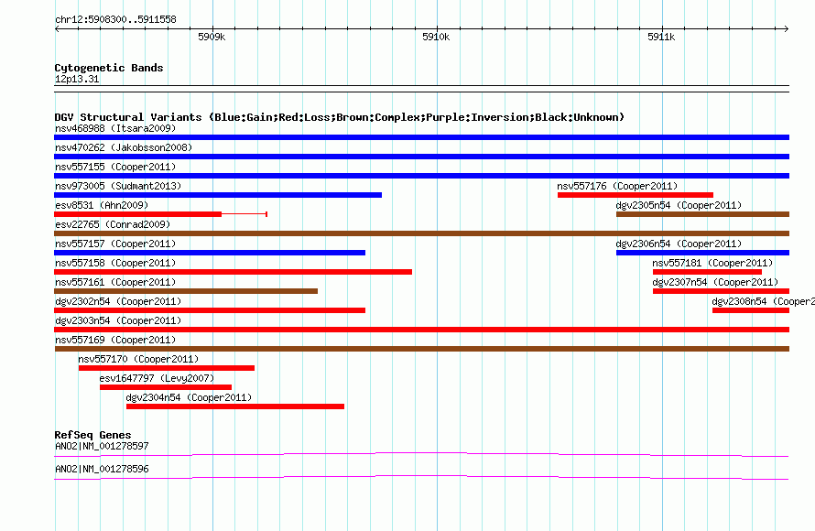Screen dimensions: 815x531
Task: Click the dgv2302n54 (Cooper2011) label
Action: coord(118,301)
